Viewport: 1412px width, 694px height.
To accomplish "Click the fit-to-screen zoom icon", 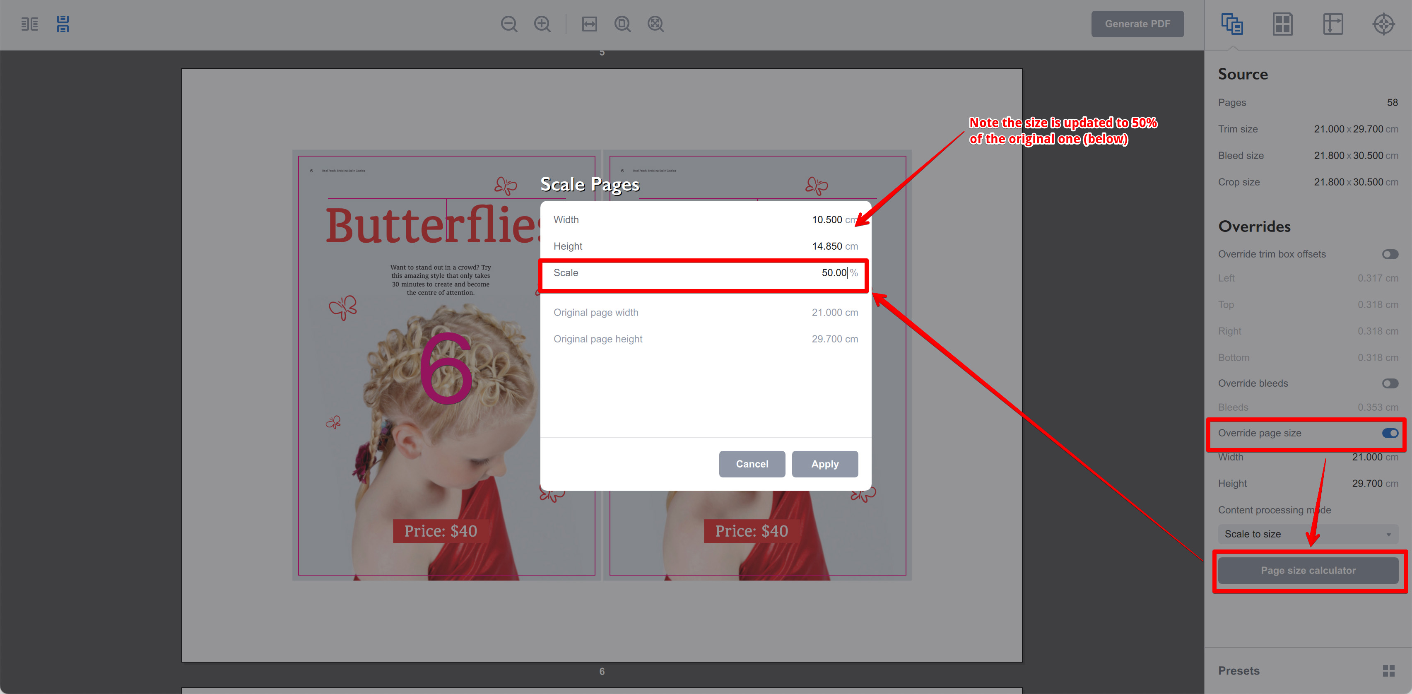I will [655, 24].
